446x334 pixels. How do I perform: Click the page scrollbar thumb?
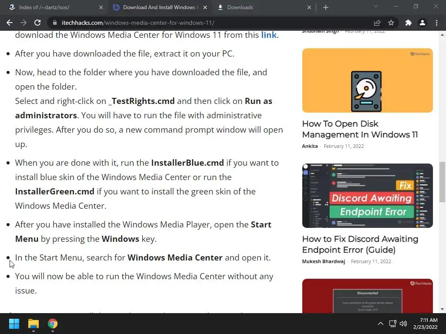442,182
